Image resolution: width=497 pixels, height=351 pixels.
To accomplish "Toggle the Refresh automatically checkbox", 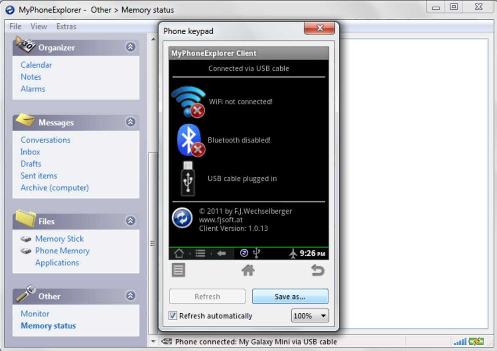I will pos(173,315).
